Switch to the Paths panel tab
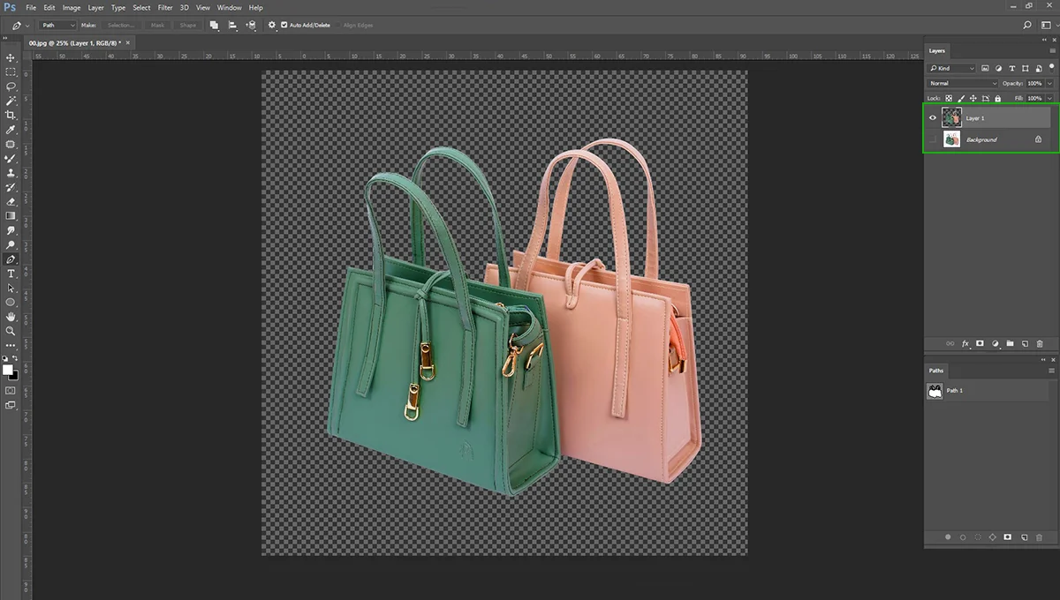 click(x=936, y=370)
